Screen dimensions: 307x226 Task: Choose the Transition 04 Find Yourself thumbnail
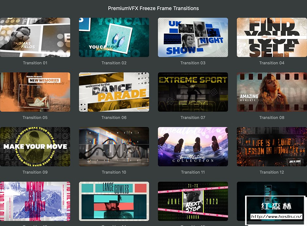pos(272,38)
